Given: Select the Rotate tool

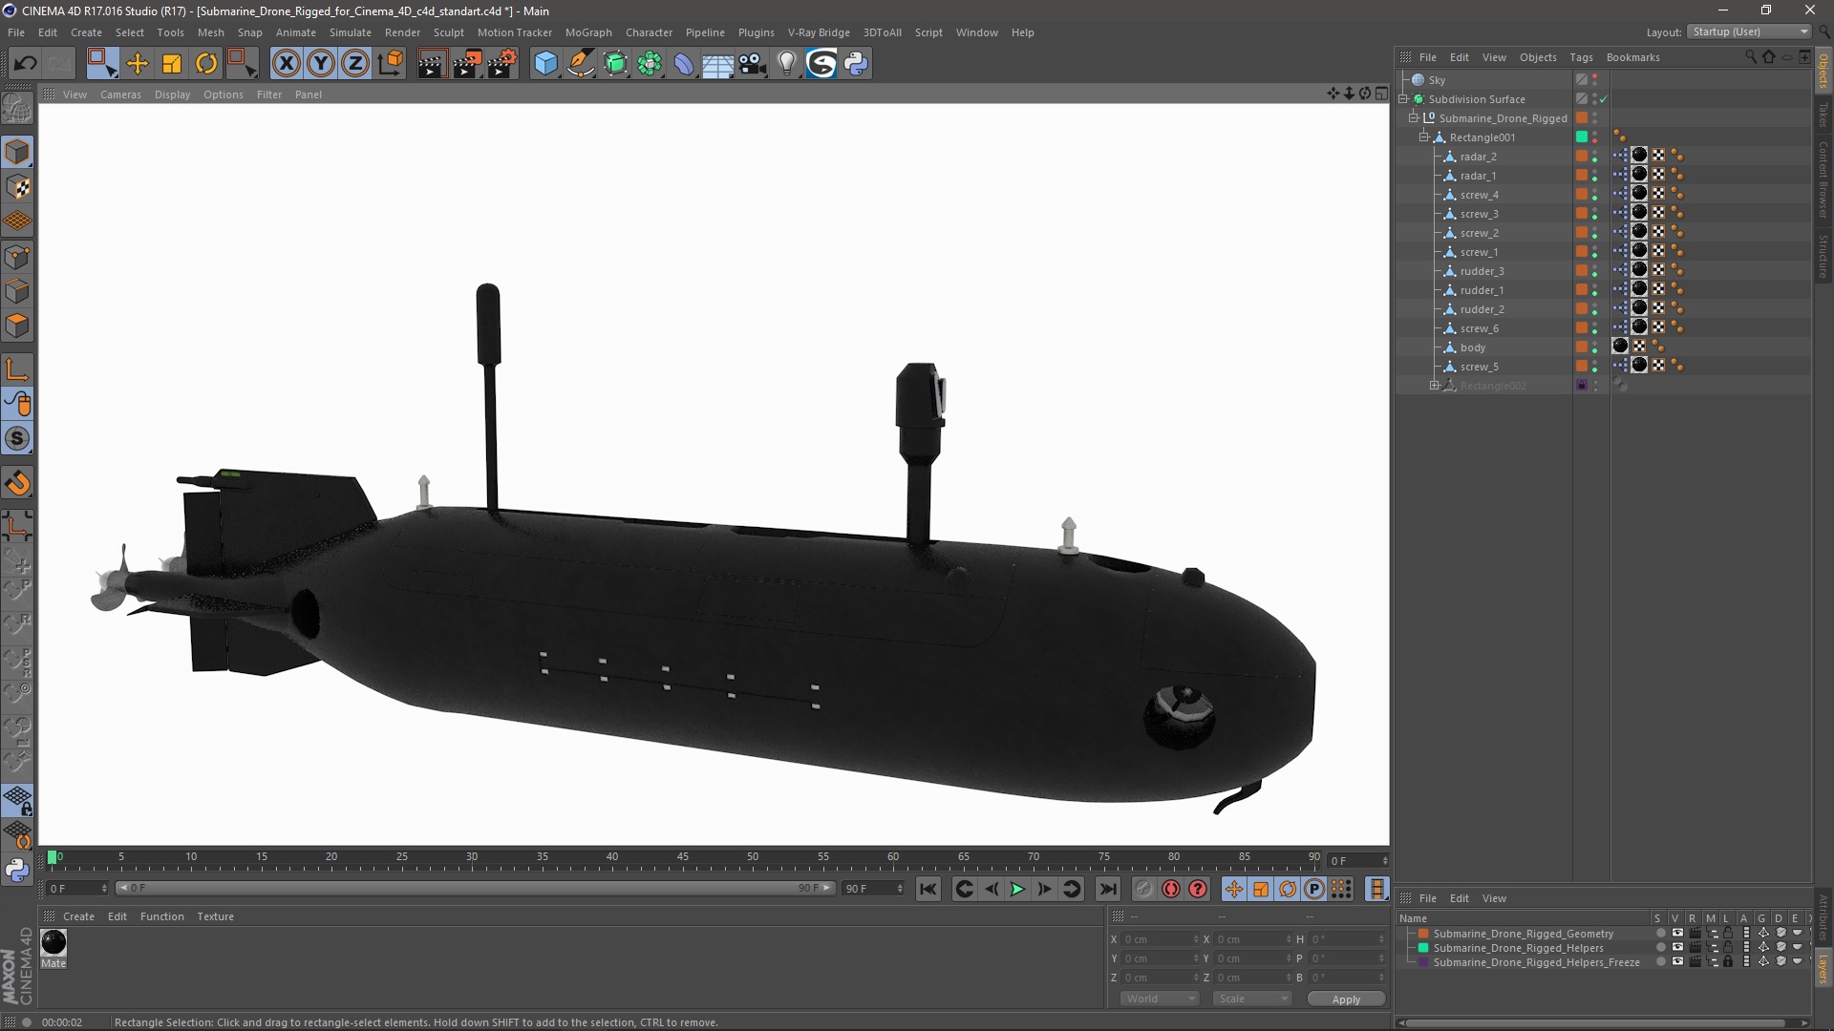Looking at the screenshot, I should pyautogui.click(x=206, y=64).
